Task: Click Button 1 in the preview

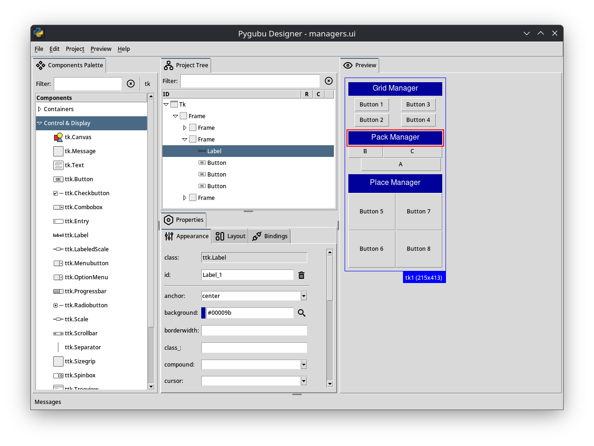Action: pyautogui.click(x=371, y=105)
